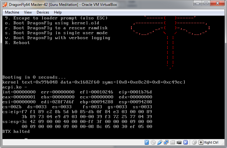Click the mouse integration status icon
The height and width of the screenshot is (148, 227).
point(194,142)
